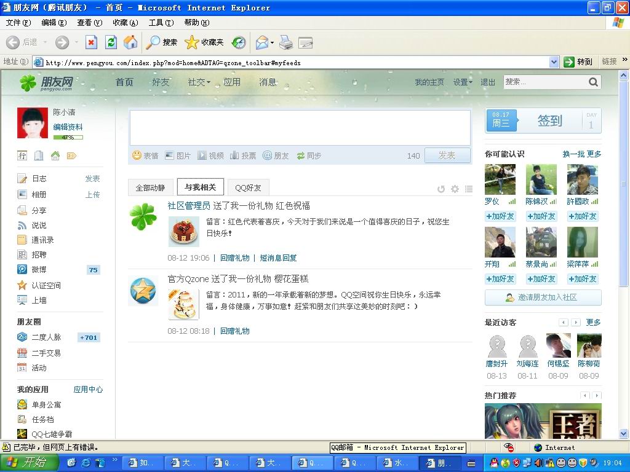Switch to 全部动静 tab
Viewport: 630px width, 472px height.
point(150,188)
